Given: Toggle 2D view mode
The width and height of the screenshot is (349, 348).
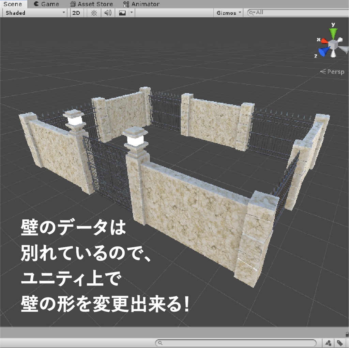Looking at the screenshot, I should coord(76,13).
